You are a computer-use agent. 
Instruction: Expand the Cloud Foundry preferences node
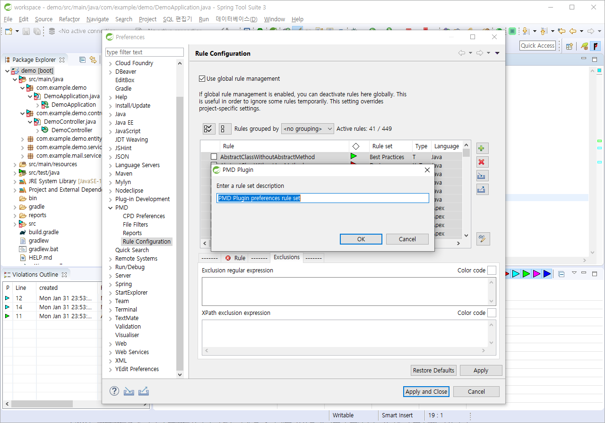111,63
